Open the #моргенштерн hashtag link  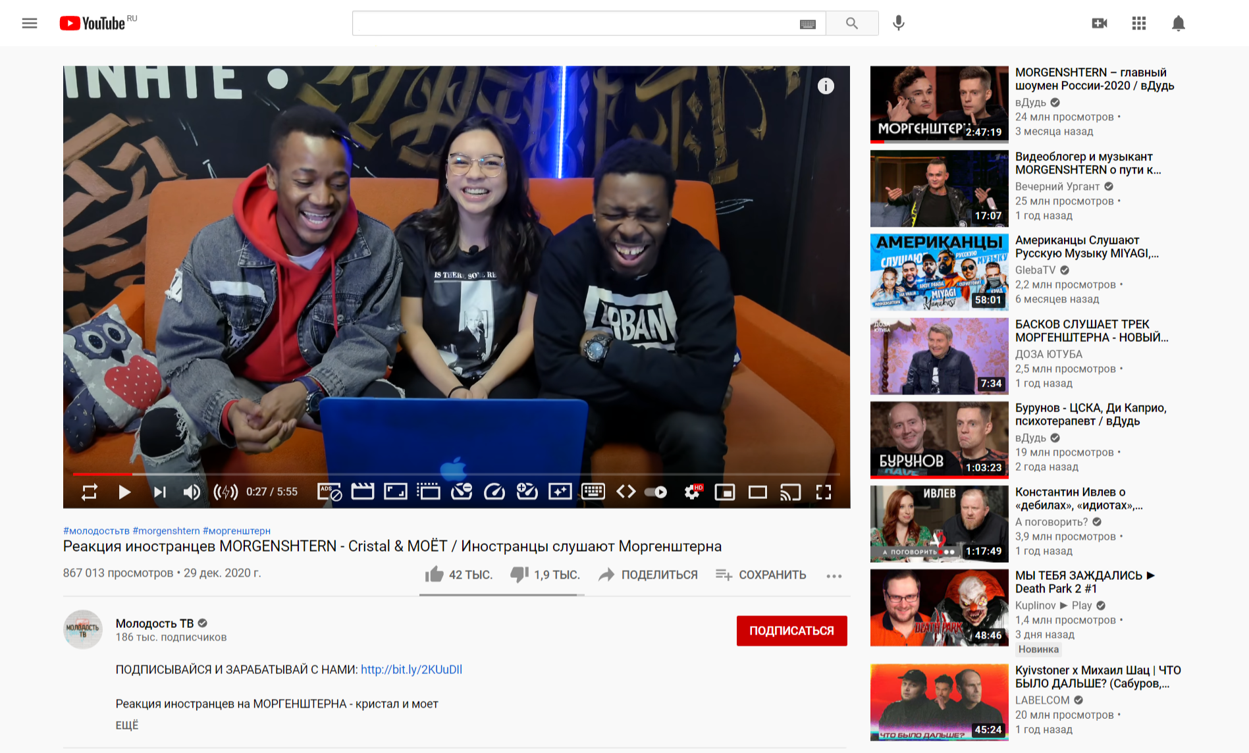pos(236,531)
